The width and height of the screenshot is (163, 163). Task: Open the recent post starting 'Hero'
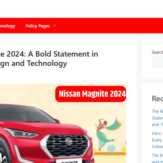point(157,140)
